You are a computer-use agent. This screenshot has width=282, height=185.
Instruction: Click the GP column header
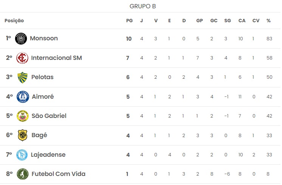200,21
